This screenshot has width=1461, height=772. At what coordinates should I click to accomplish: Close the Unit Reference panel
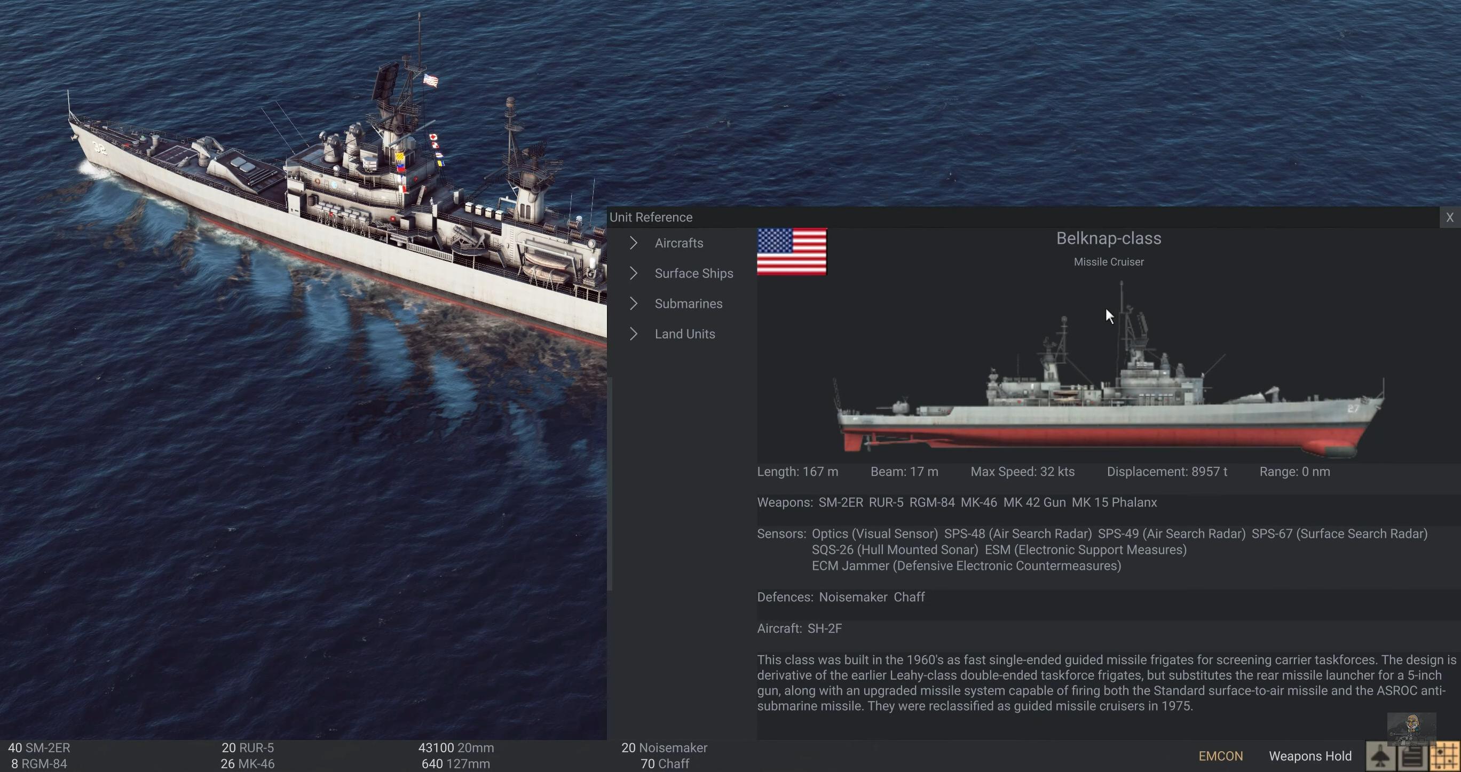1450,218
